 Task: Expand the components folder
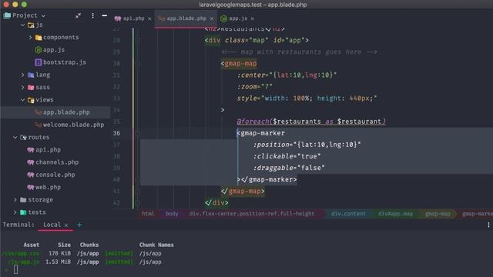(30, 38)
